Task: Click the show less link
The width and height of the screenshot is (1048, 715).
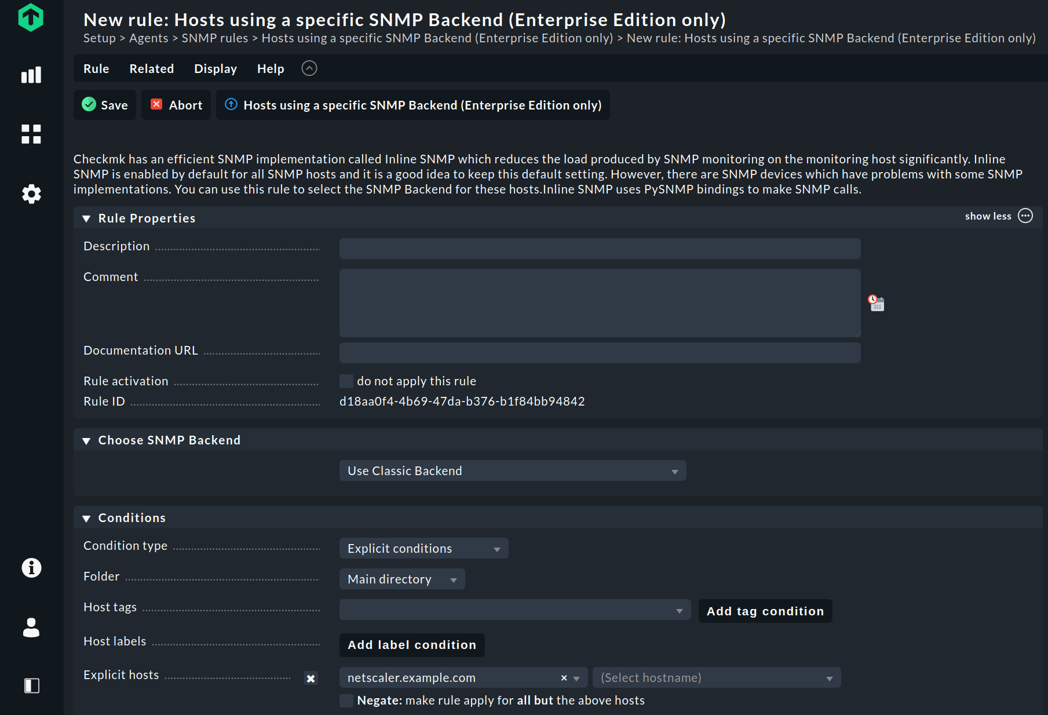Action: (988, 216)
